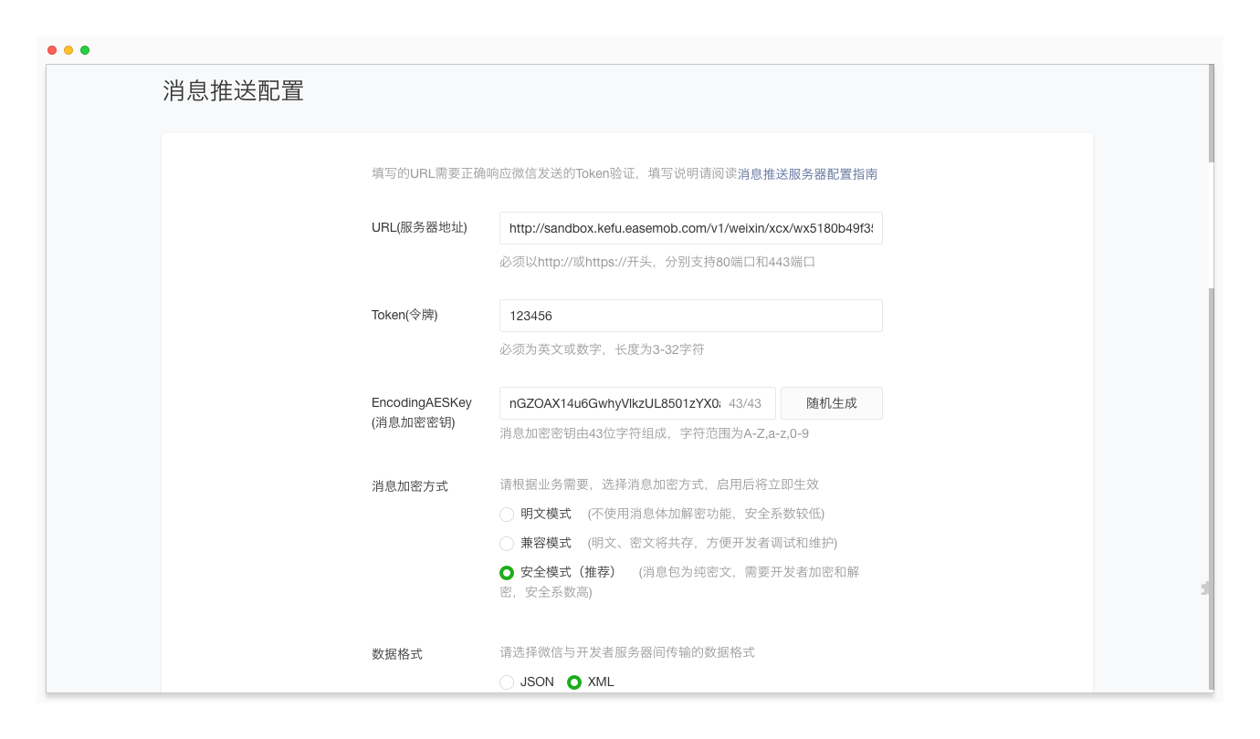The width and height of the screenshot is (1260, 739).
Task: Click the red window close button
Action: 52,50
